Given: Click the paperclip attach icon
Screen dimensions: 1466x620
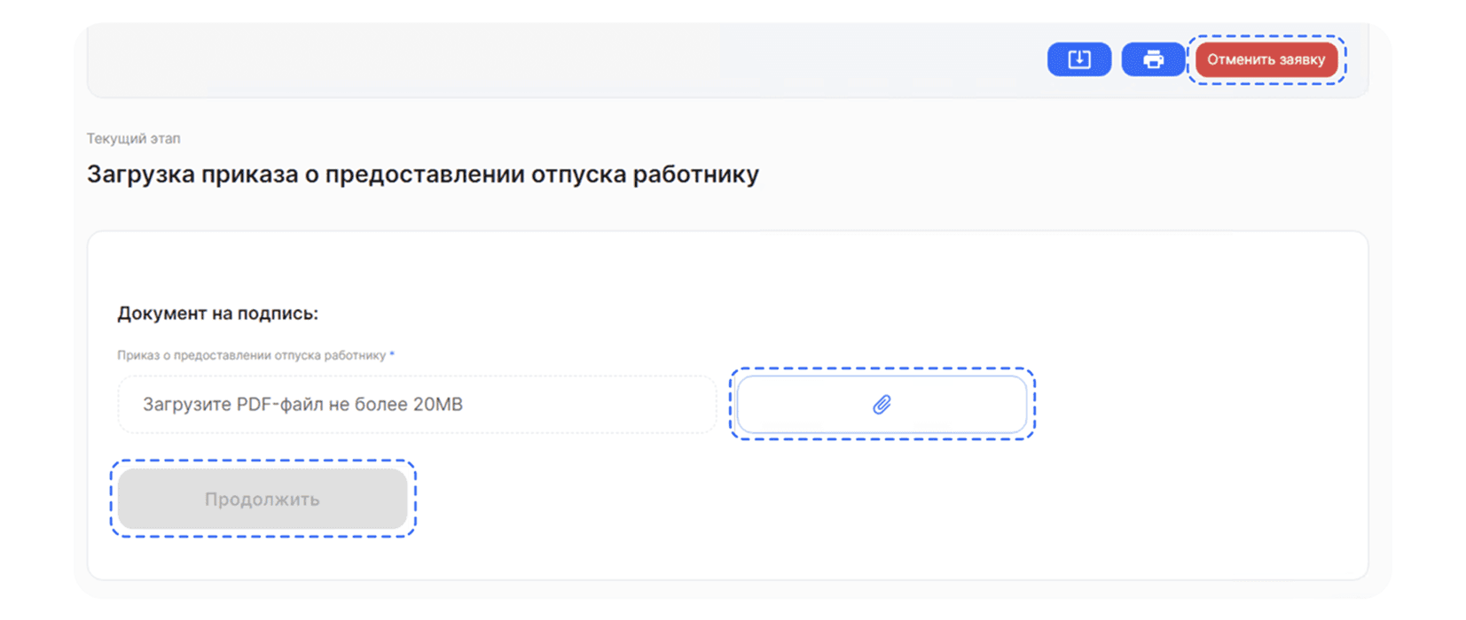Looking at the screenshot, I should 882,405.
